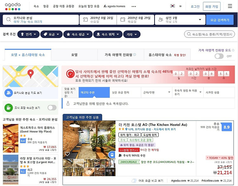Screen dimensions: 238x186
Task: Click the 요금 검색하기 search button
Action: (x=220, y=20)
